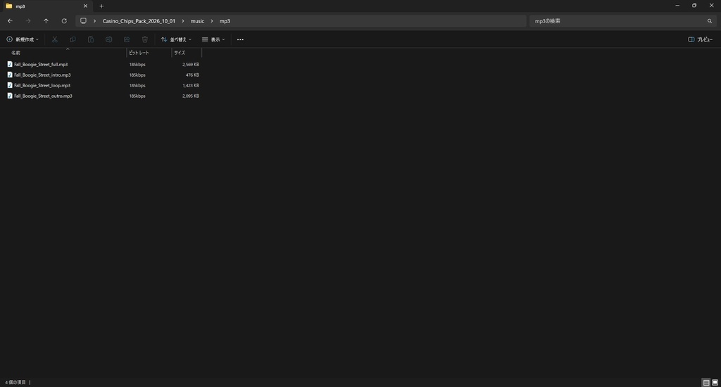Select file Fall_Boogie_Street_full.mp3
The width and height of the screenshot is (721, 387).
[41, 64]
